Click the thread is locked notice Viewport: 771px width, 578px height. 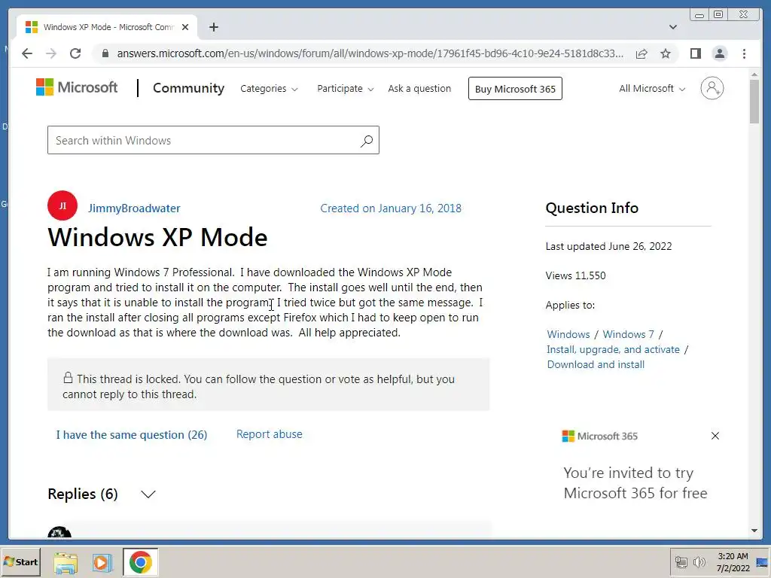269,385
